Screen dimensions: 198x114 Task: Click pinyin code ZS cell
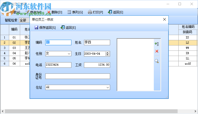(x=188, y=37)
